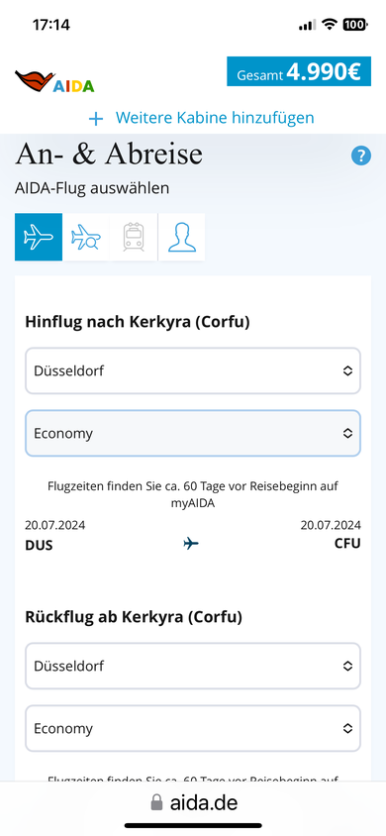This screenshot has width=386, height=836.
Task: Select the AIDA flight tab icon
Action: 39,238
